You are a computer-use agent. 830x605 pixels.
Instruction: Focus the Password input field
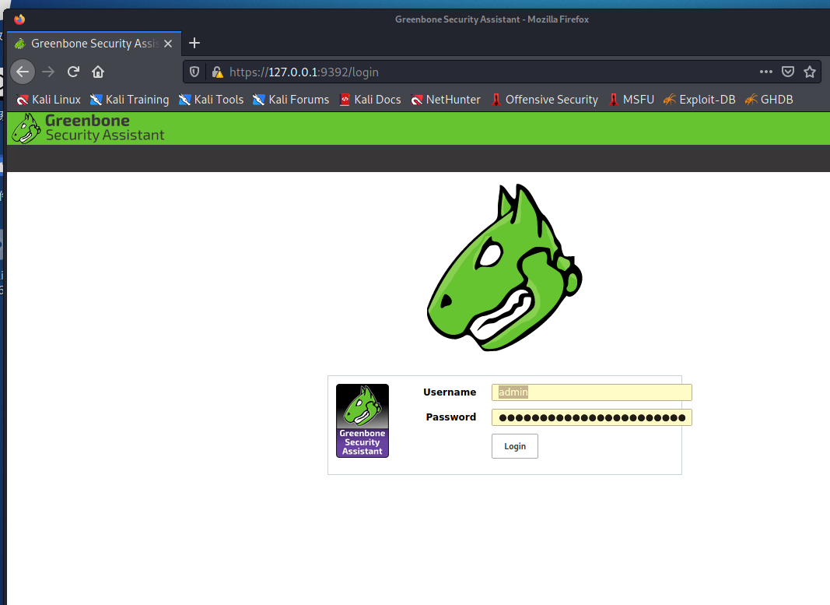click(591, 417)
